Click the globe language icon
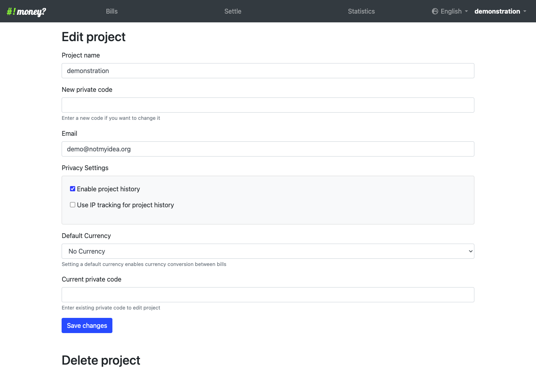 coord(435,11)
